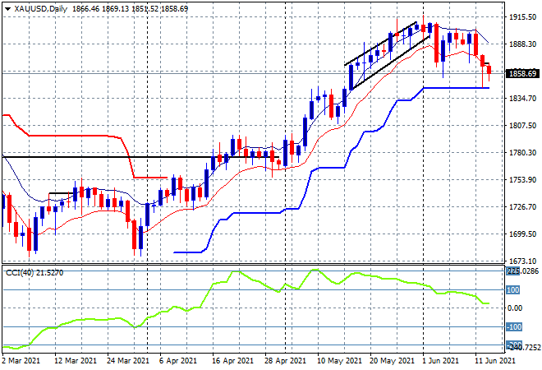
Task: Click the 1915.50 price axis label
Action: click(522, 17)
